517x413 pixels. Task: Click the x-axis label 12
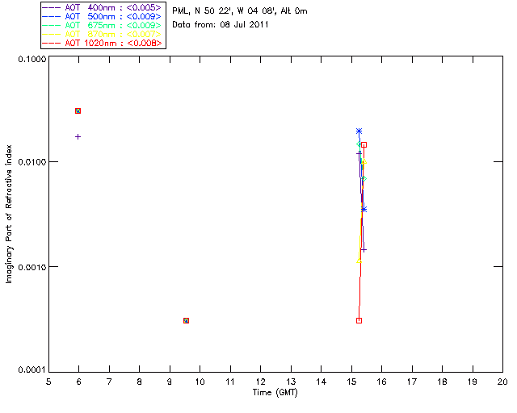tap(260, 382)
